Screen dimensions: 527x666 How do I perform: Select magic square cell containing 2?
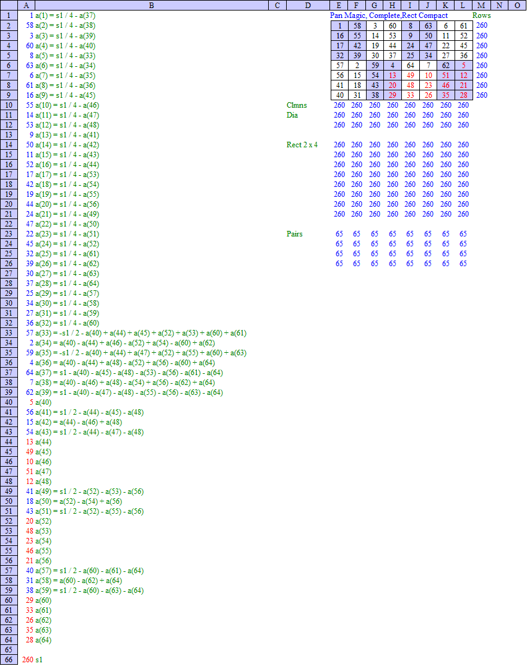[x=357, y=66]
